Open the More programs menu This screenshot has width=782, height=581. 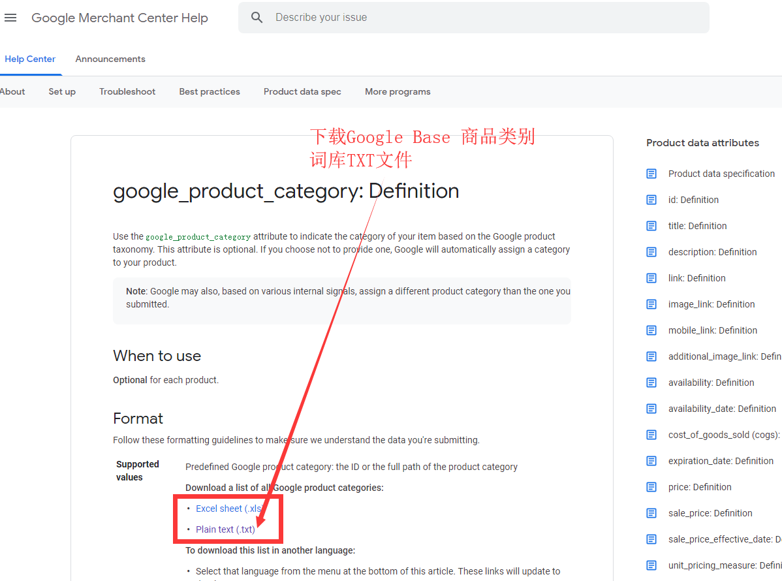[398, 92]
